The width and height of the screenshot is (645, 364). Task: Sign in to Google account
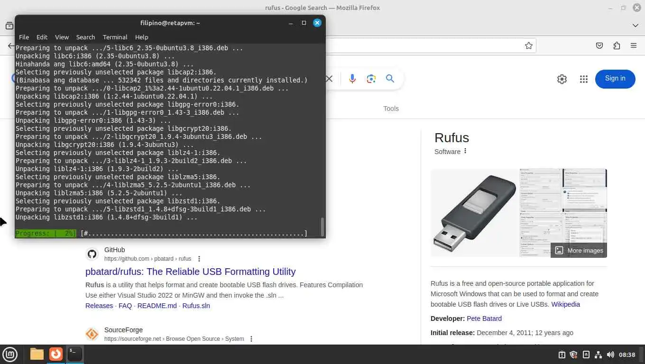615,79
